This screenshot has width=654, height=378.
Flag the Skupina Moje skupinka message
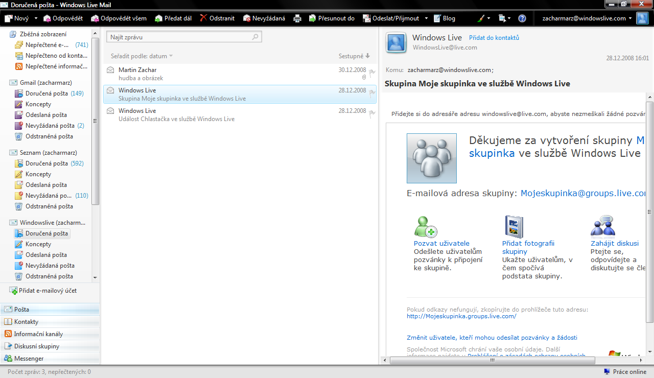pos(372,93)
